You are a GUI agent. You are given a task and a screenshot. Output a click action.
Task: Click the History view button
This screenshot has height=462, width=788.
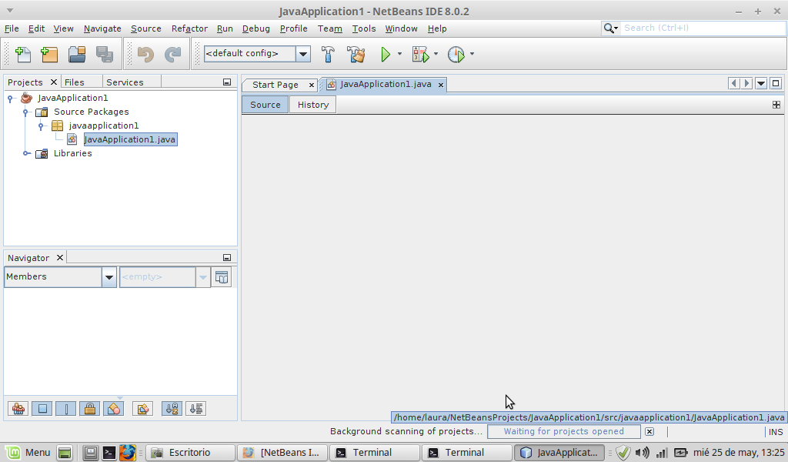tap(312, 105)
